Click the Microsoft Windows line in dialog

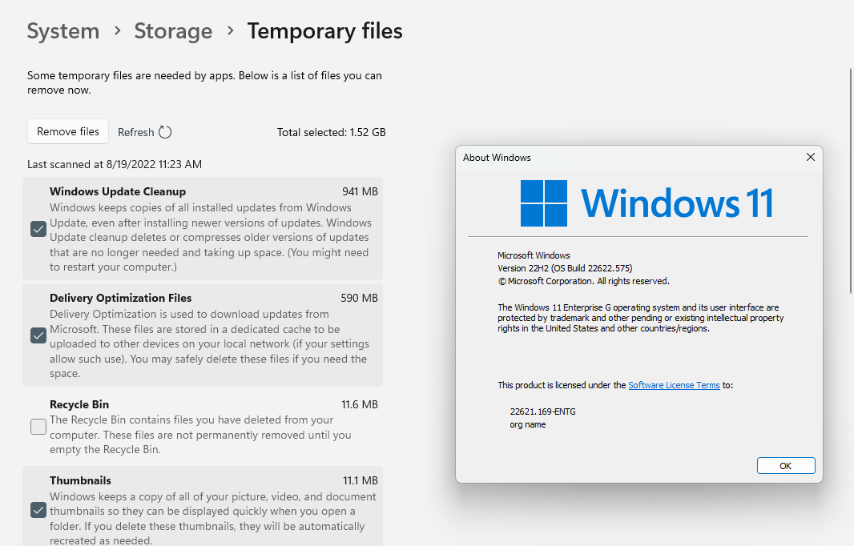pyautogui.click(x=534, y=255)
